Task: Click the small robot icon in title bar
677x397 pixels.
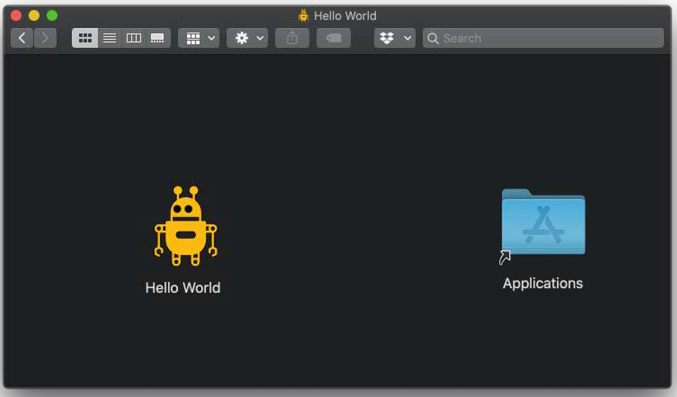Action: 303,16
